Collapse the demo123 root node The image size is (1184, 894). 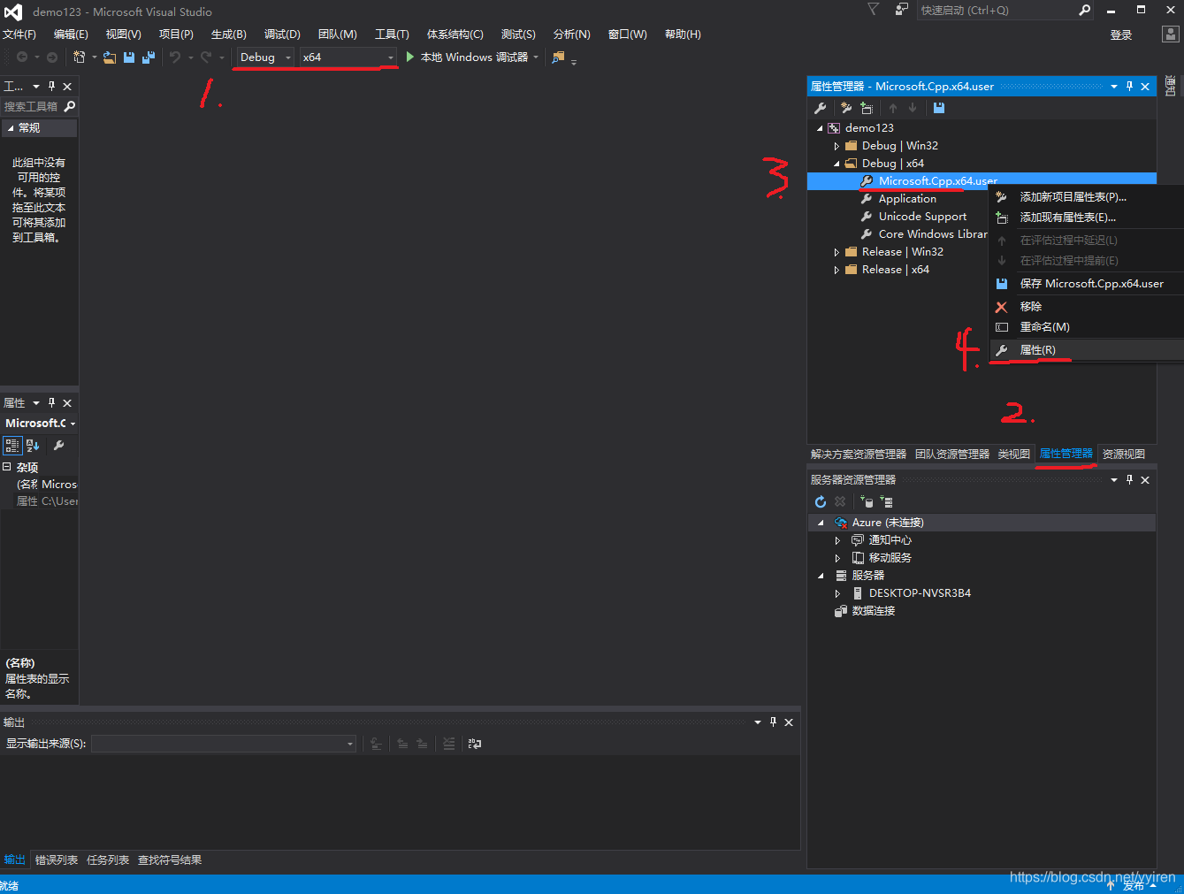(820, 128)
